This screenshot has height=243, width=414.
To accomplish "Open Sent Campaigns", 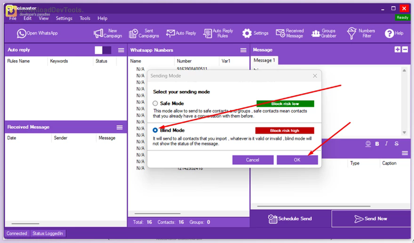I will pyautogui.click(x=144, y=33).
